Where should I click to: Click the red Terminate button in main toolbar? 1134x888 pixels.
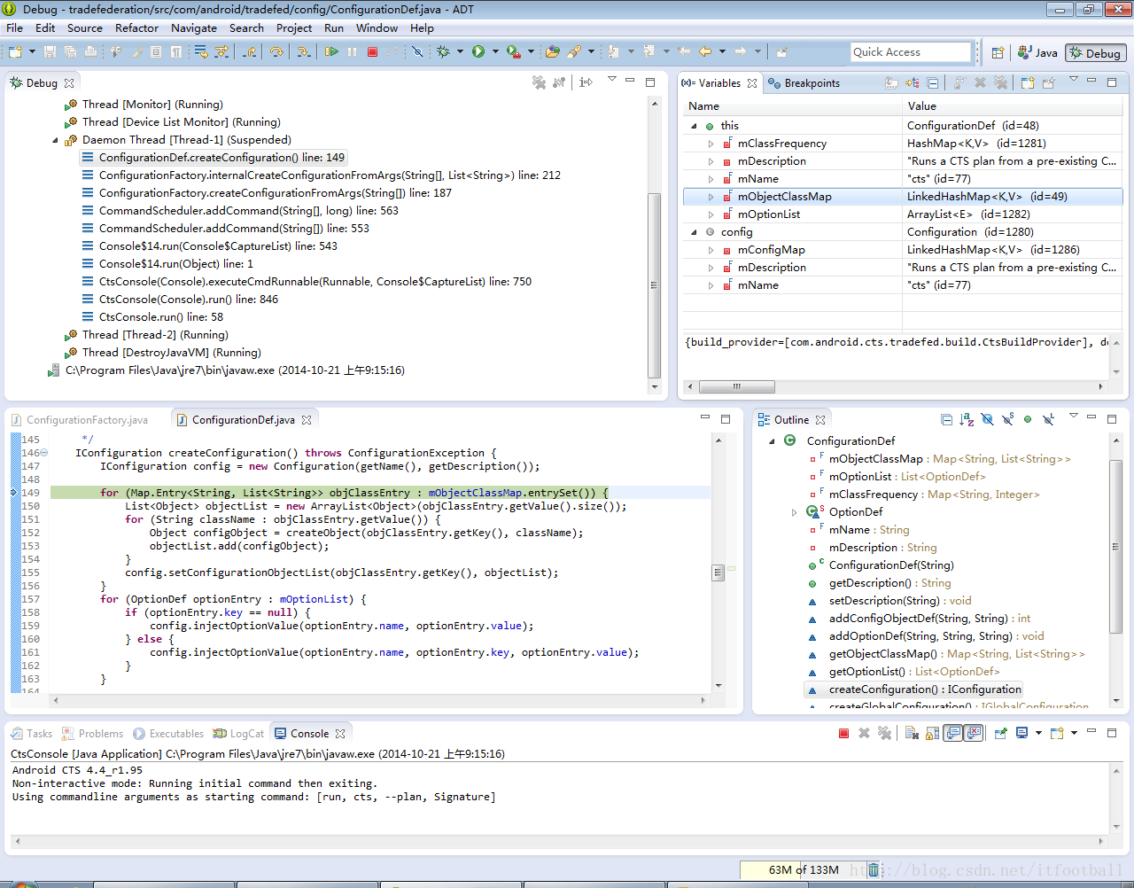[372, 52]
